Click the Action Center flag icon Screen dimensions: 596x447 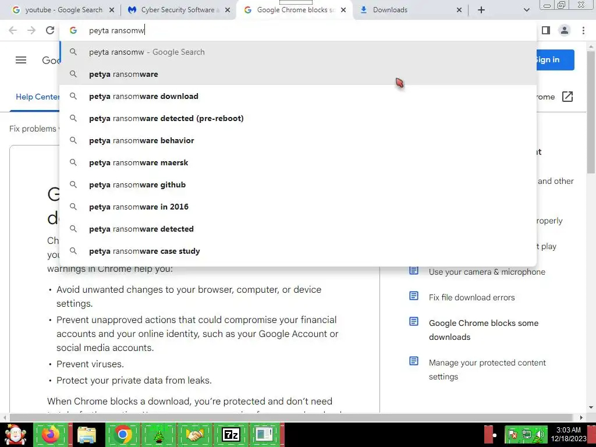(513, 434)
